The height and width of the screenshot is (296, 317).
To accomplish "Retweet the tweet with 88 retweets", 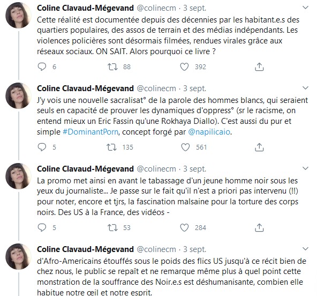I will [x=112, y=66].
